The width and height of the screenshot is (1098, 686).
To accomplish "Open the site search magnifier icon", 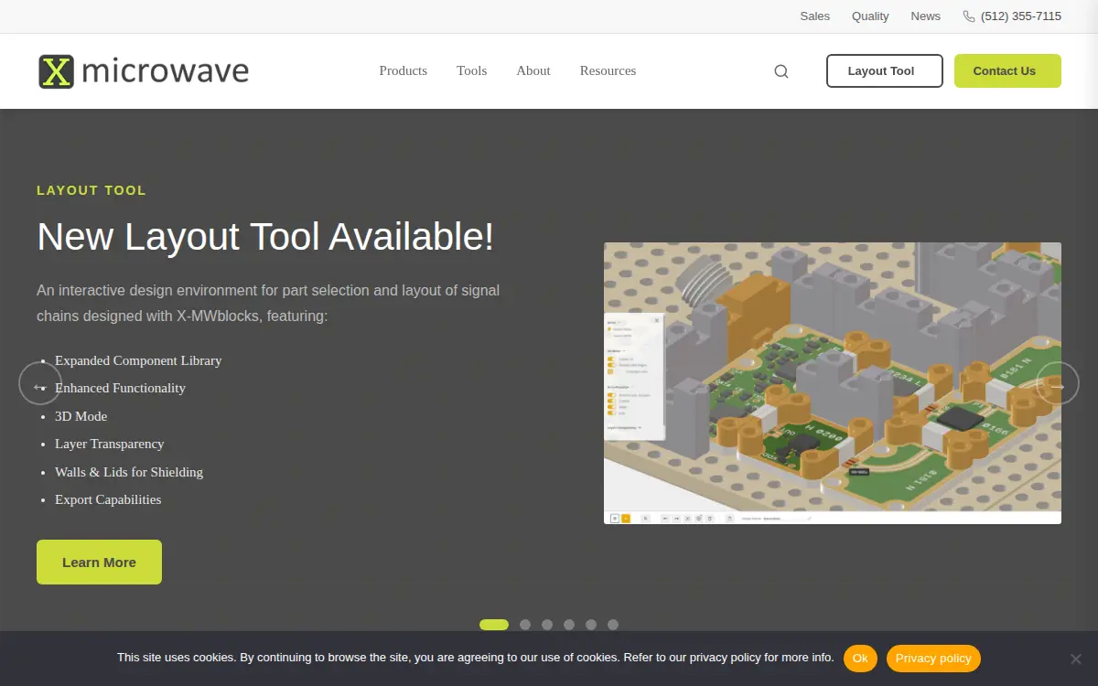I will 781,71.
